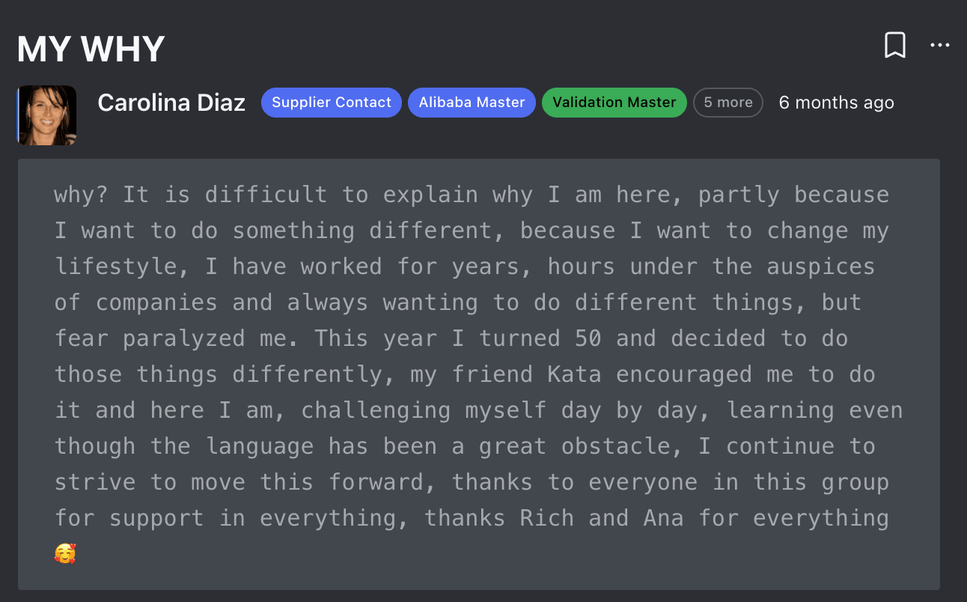The width and height of the screenshot is (967, 602).
Task: Select the Supplier Contact badge
Action: click(x=332, y=103)
